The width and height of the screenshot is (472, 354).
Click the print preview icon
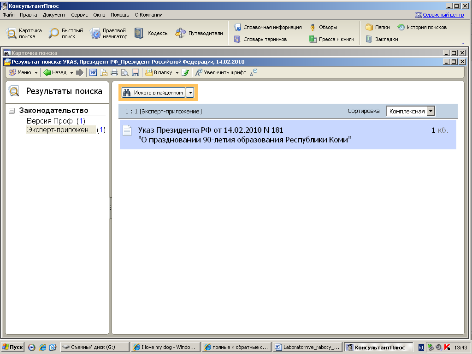[124, 72]
